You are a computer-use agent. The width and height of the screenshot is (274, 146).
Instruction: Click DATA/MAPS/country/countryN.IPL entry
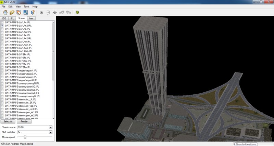[22, 83]
